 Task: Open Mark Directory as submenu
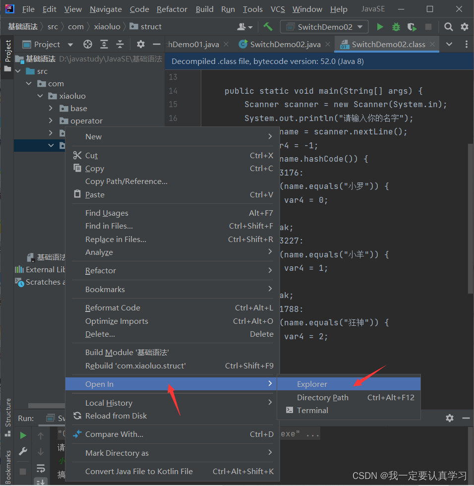[x=172, y=453]
